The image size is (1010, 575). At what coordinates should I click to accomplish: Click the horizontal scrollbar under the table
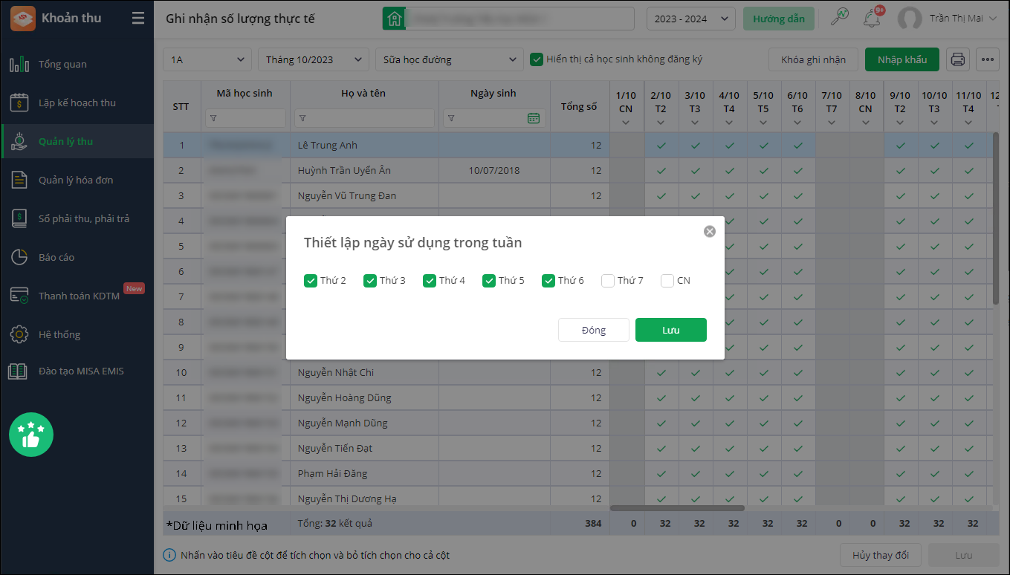tap(677, 508)
